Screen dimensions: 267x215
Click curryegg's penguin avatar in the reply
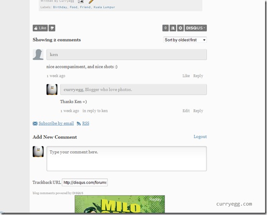coord(52,90)
